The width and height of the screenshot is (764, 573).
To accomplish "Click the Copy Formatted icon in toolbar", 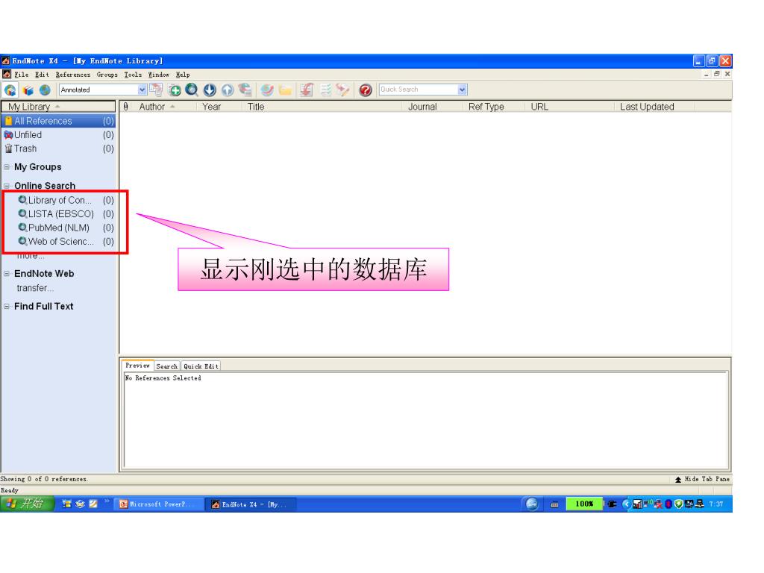I will tap(156, 90).
